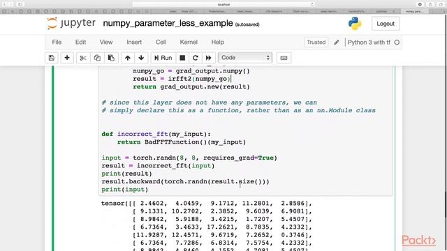Viewport: 447px width, 251px height.
Task: Click the 'return BadFFTFunction()(my_input)' line
Action: coord(182,142)
